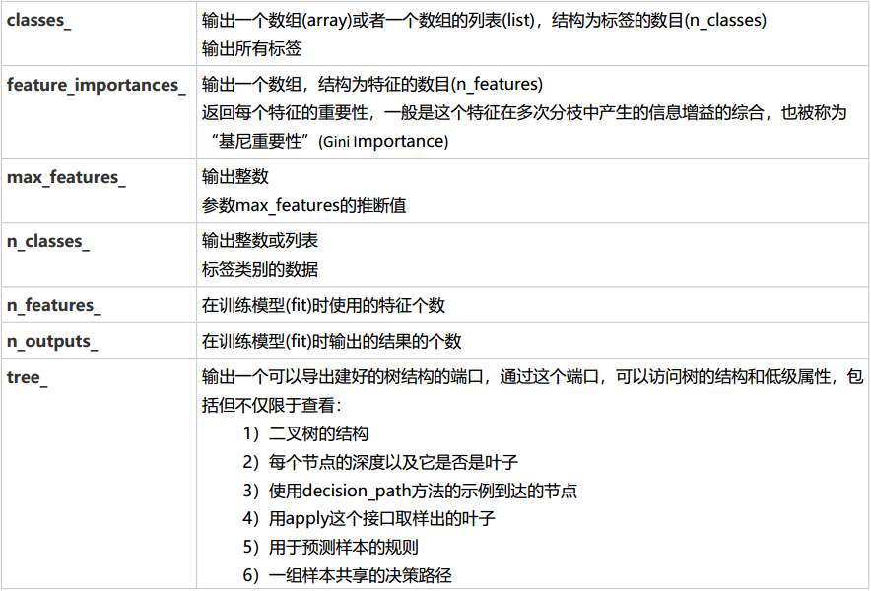This screenshot has width=871, height=591.
Task: Click the feature_importances_ attribute name
Action: 96,85
